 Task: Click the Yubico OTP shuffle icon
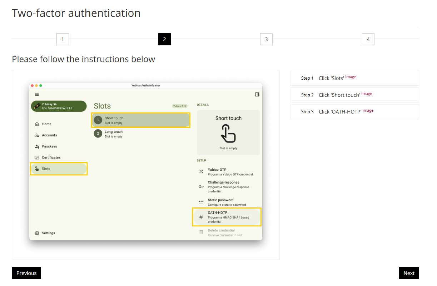click(x=201, y=171)
